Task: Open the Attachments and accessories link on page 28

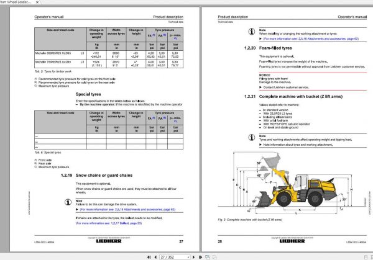Action: (x=311, y=38)
